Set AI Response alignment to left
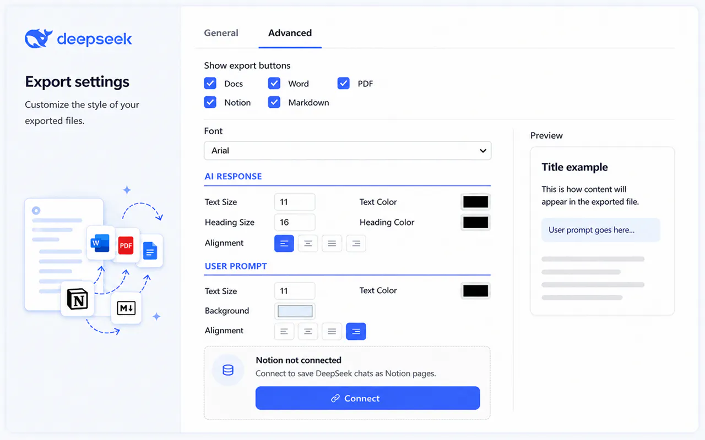This screenshot has width=705, height=440. tap(284, 243)
